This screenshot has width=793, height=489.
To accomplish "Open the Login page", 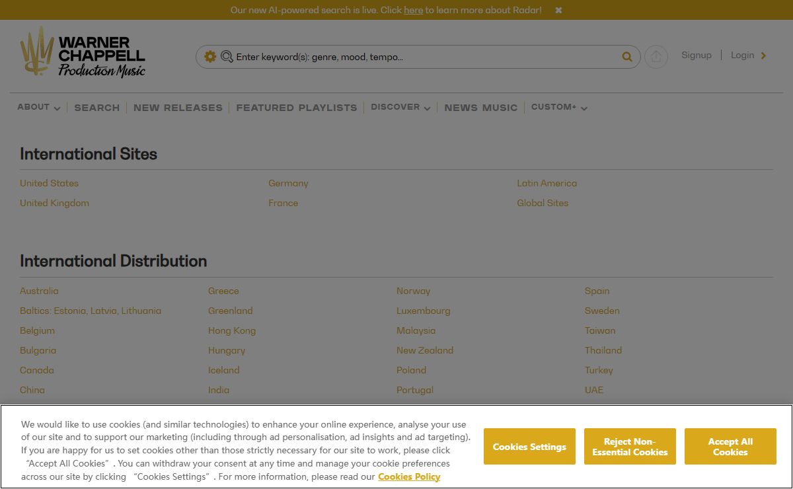I will point(742,56).
